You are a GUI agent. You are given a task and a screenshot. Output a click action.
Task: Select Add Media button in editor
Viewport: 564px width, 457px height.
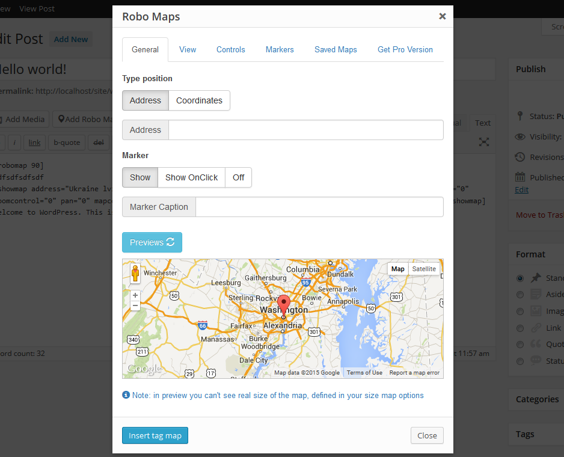coord(25,119)
